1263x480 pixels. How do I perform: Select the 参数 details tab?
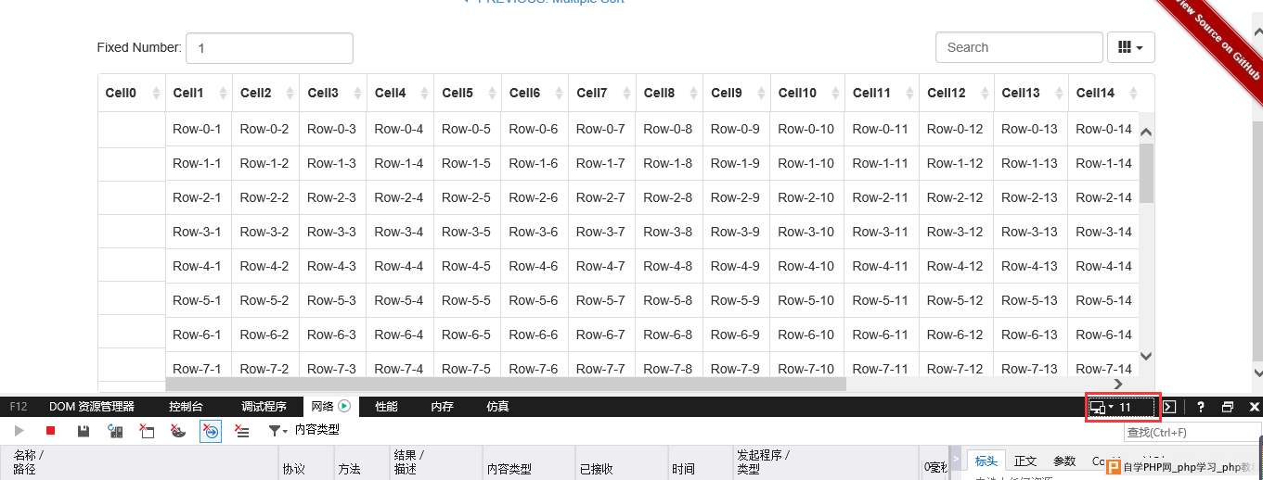tap(1064, 461)
